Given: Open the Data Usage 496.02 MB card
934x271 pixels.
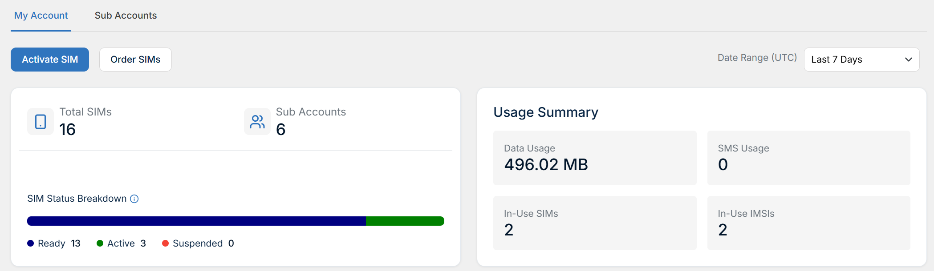Looking at the screenshot, I should [595, 158].
